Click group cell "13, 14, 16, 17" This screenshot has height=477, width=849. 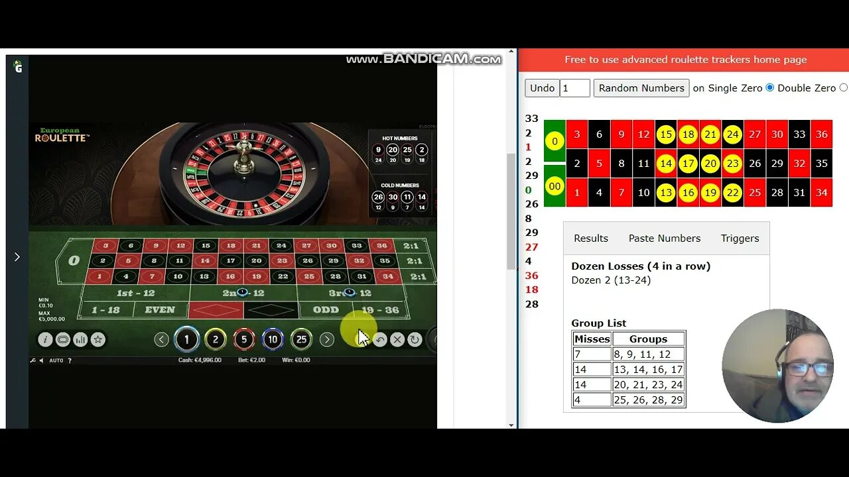(649, 370)
